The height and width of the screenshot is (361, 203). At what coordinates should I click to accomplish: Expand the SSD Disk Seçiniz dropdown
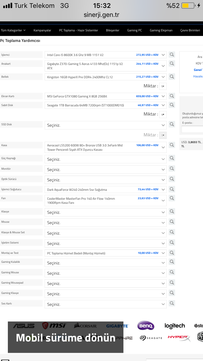click(x=106, y=125)
